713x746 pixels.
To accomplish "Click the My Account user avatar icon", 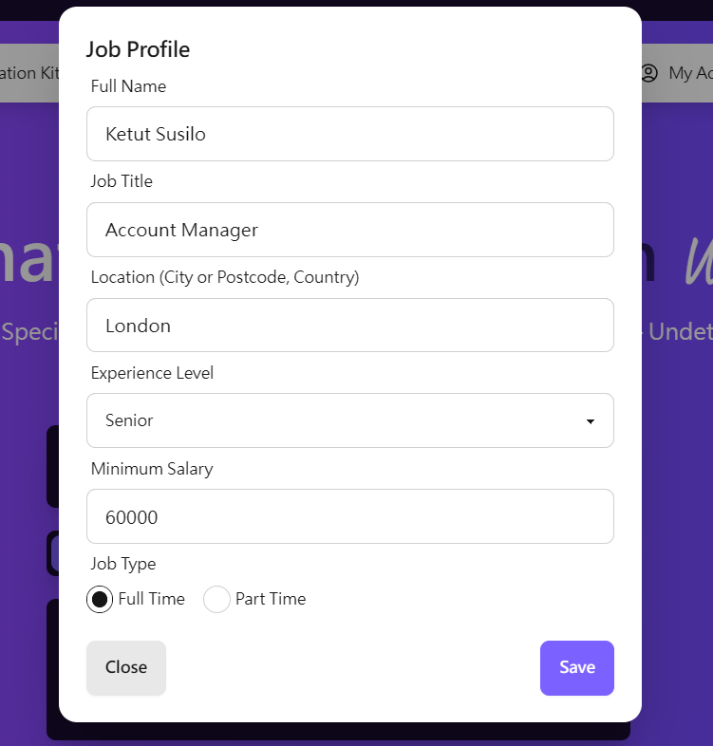I will click(649, 73).
